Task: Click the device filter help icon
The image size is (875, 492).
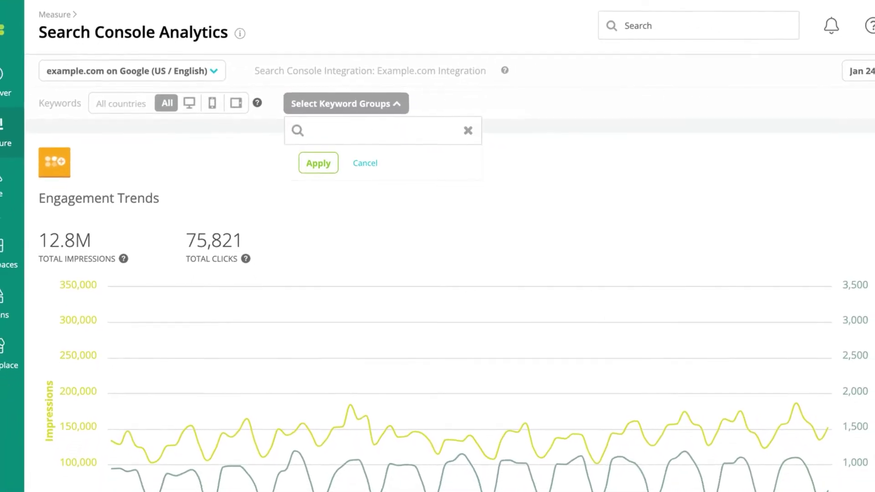Action: 257,103
